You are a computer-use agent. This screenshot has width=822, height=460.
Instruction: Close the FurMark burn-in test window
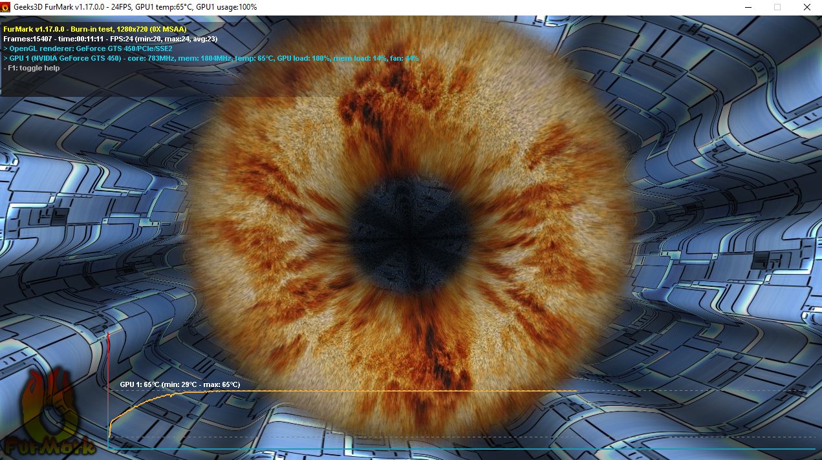pyautogui.click(x=806, y=7)
